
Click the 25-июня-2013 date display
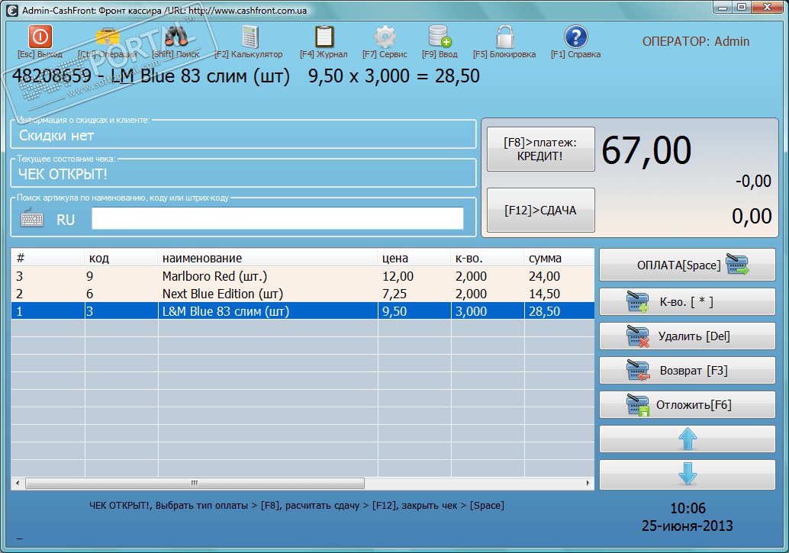tap(687, 526)
